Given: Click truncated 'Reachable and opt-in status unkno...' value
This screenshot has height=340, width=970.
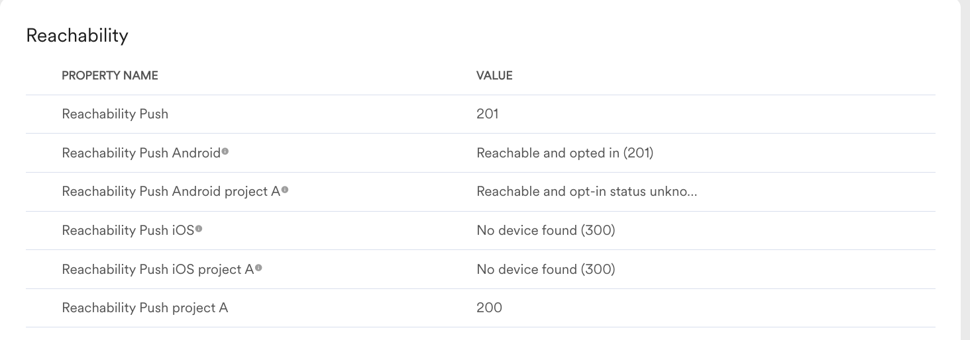Looking at the screenshot, I should click(x=586, y=191).
